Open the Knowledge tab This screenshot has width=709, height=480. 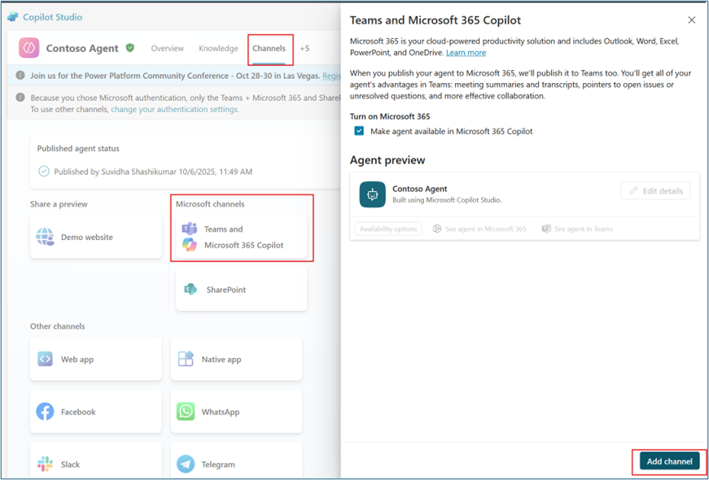(x=218, y=48)
